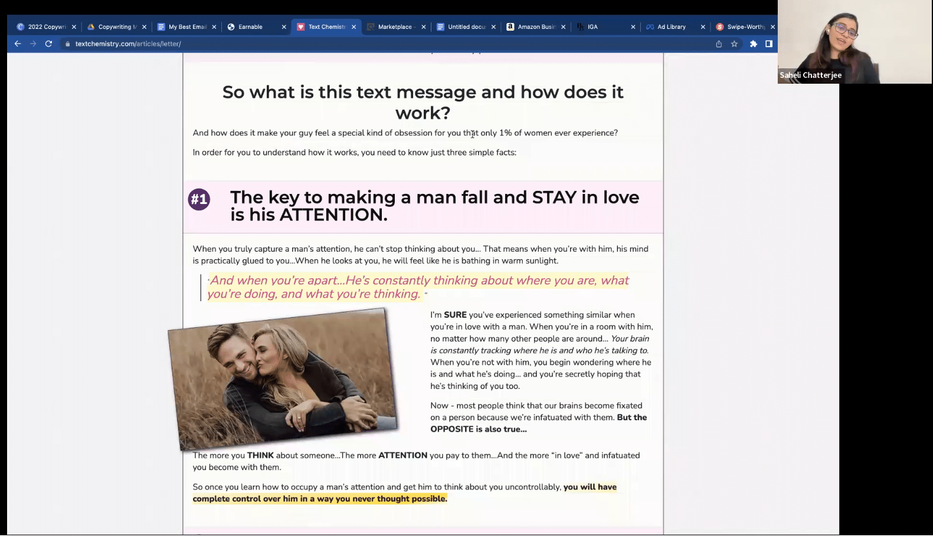Bookmark page with the star icon
933x537 pixels.
734,44
